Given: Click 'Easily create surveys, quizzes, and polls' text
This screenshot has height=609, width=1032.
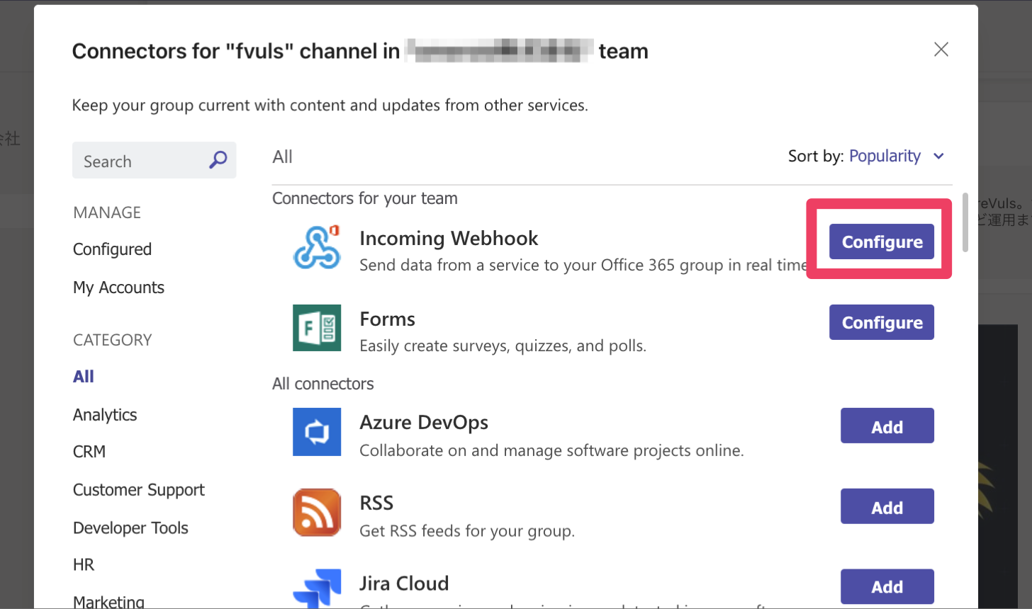Looking at the screenshot, I should pyautogui.click(x=503, y=346).
